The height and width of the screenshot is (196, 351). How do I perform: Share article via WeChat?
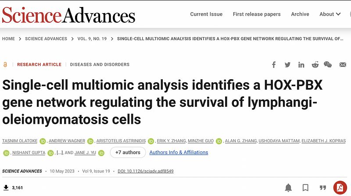pyautogui.click(x=328, y=65)
